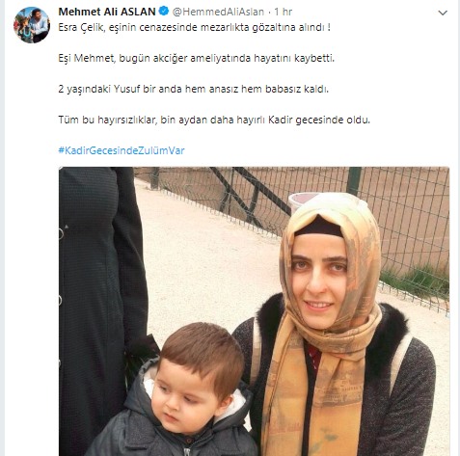Click the toddler in the grey jacket
Image resolution: width=460 pixels, height=456 pixels.
point(176,392)
